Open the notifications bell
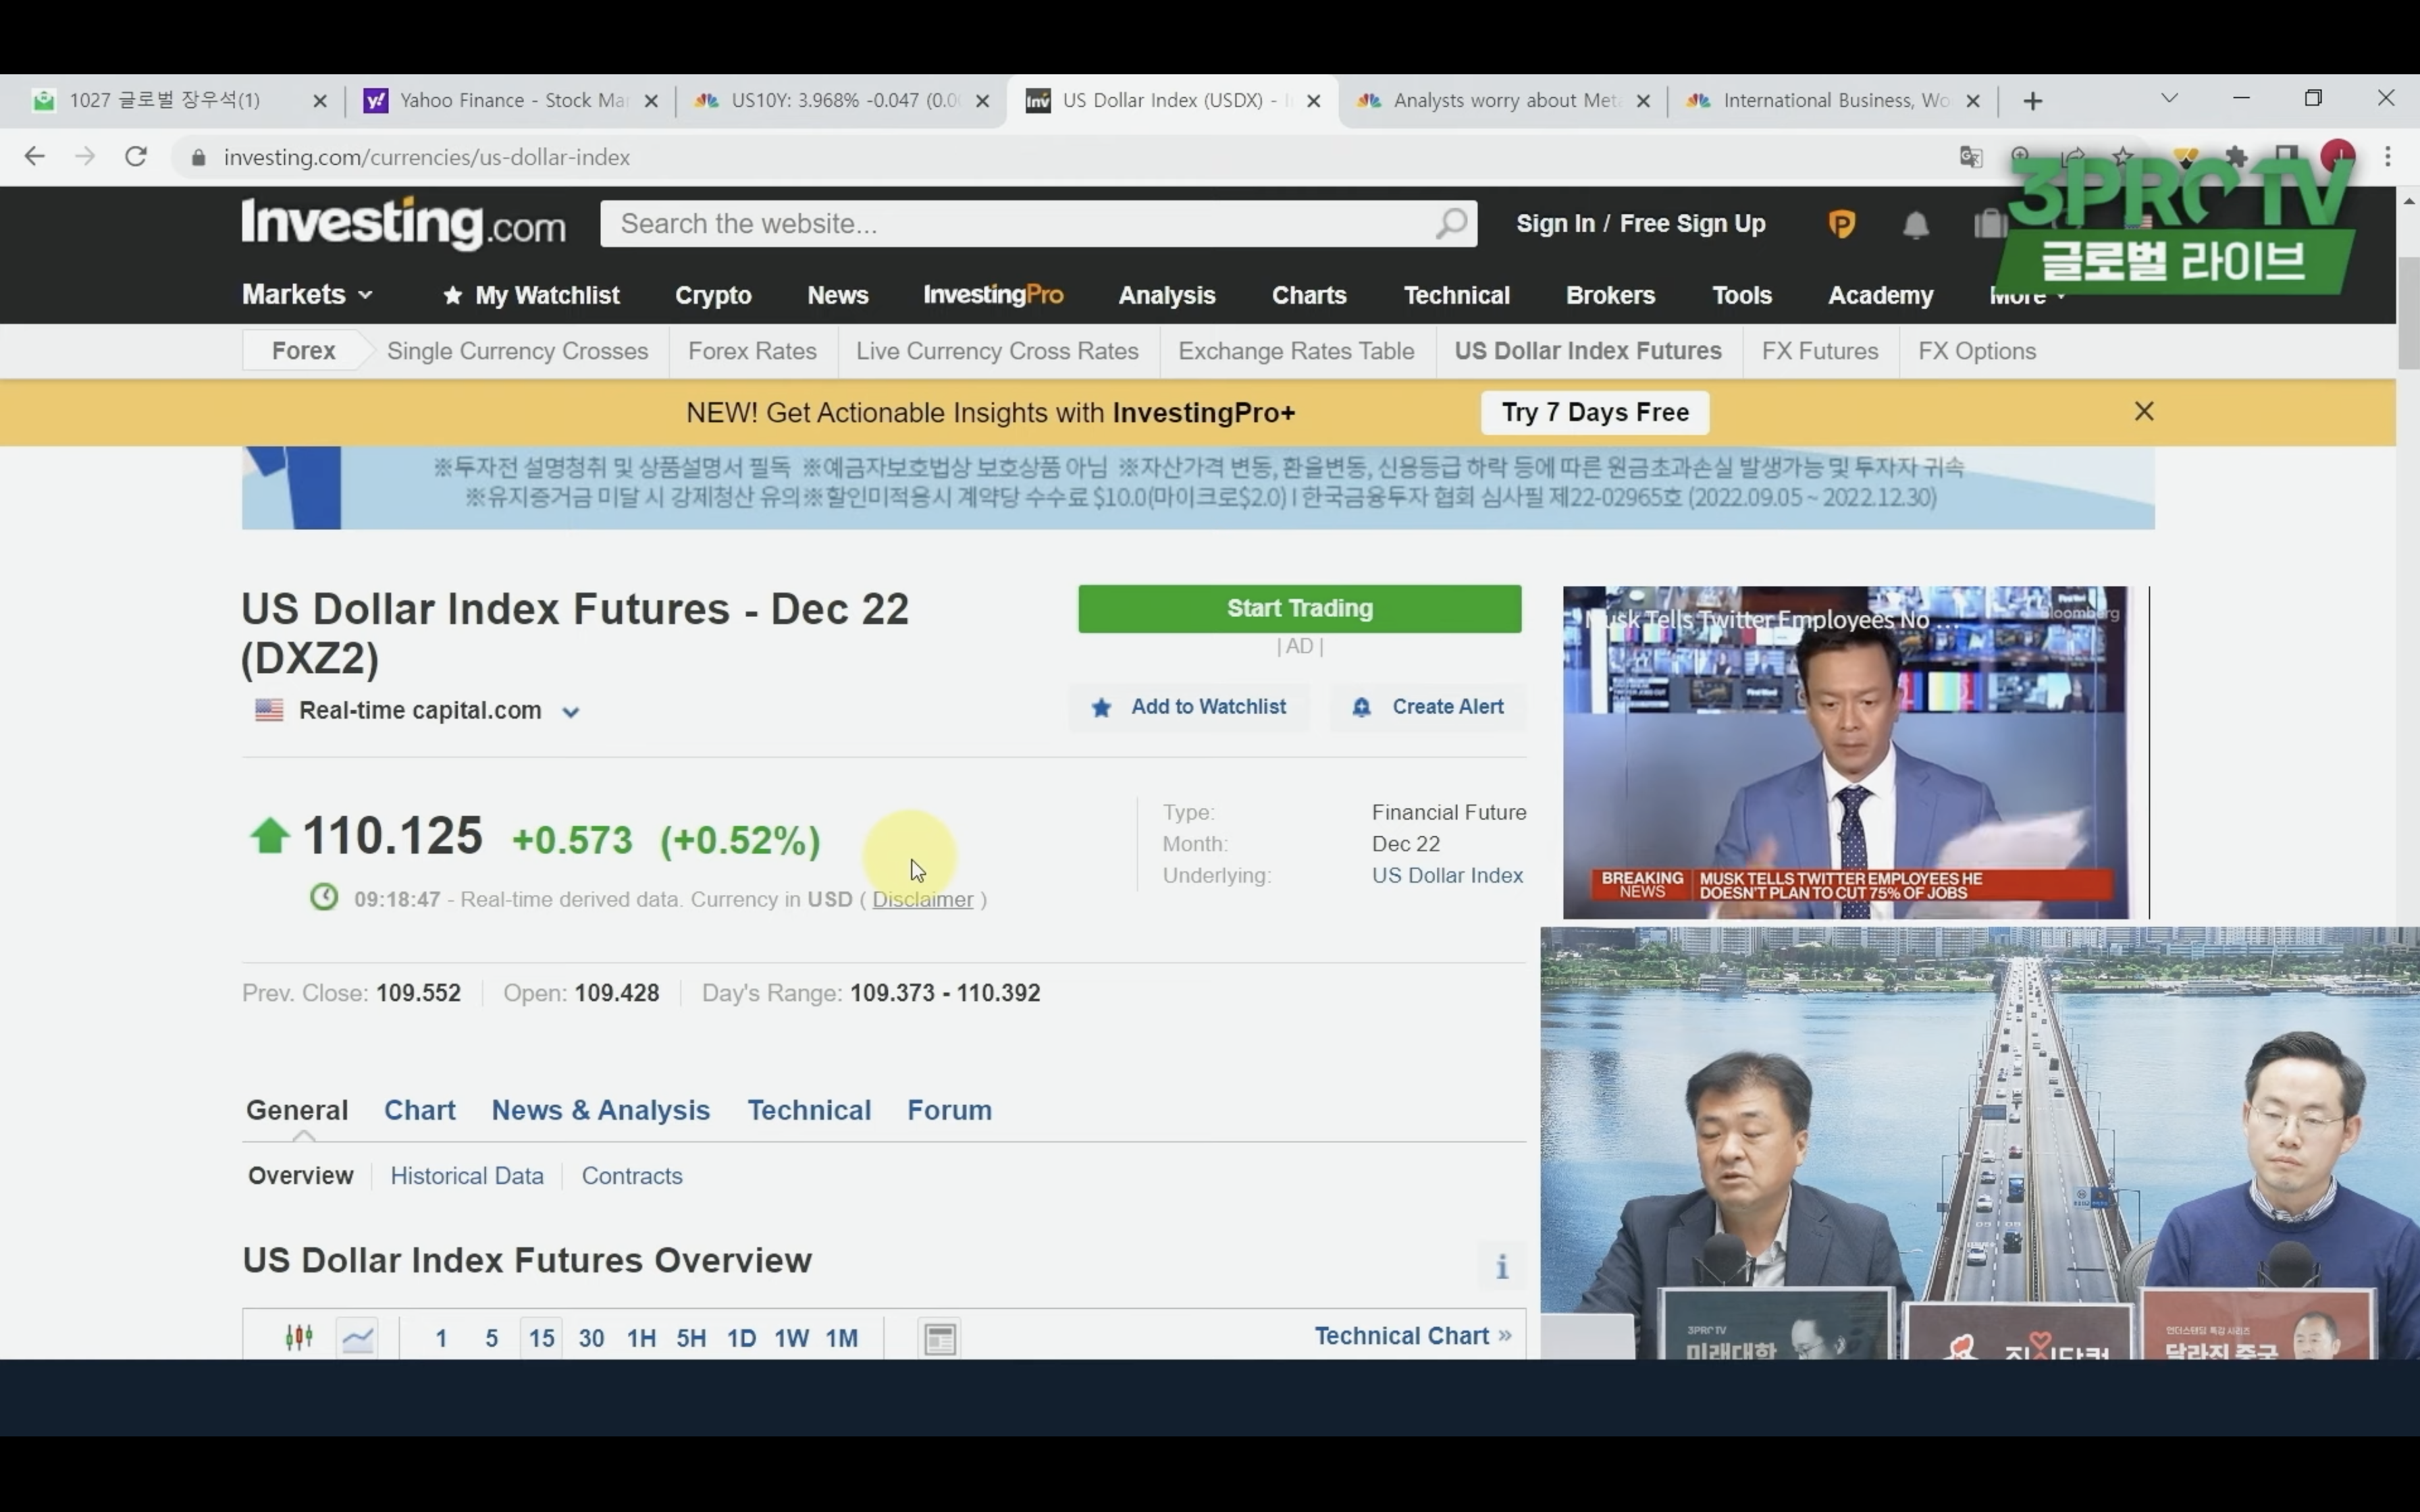Viewport: 2420px width, 1512px height. 1915,224
